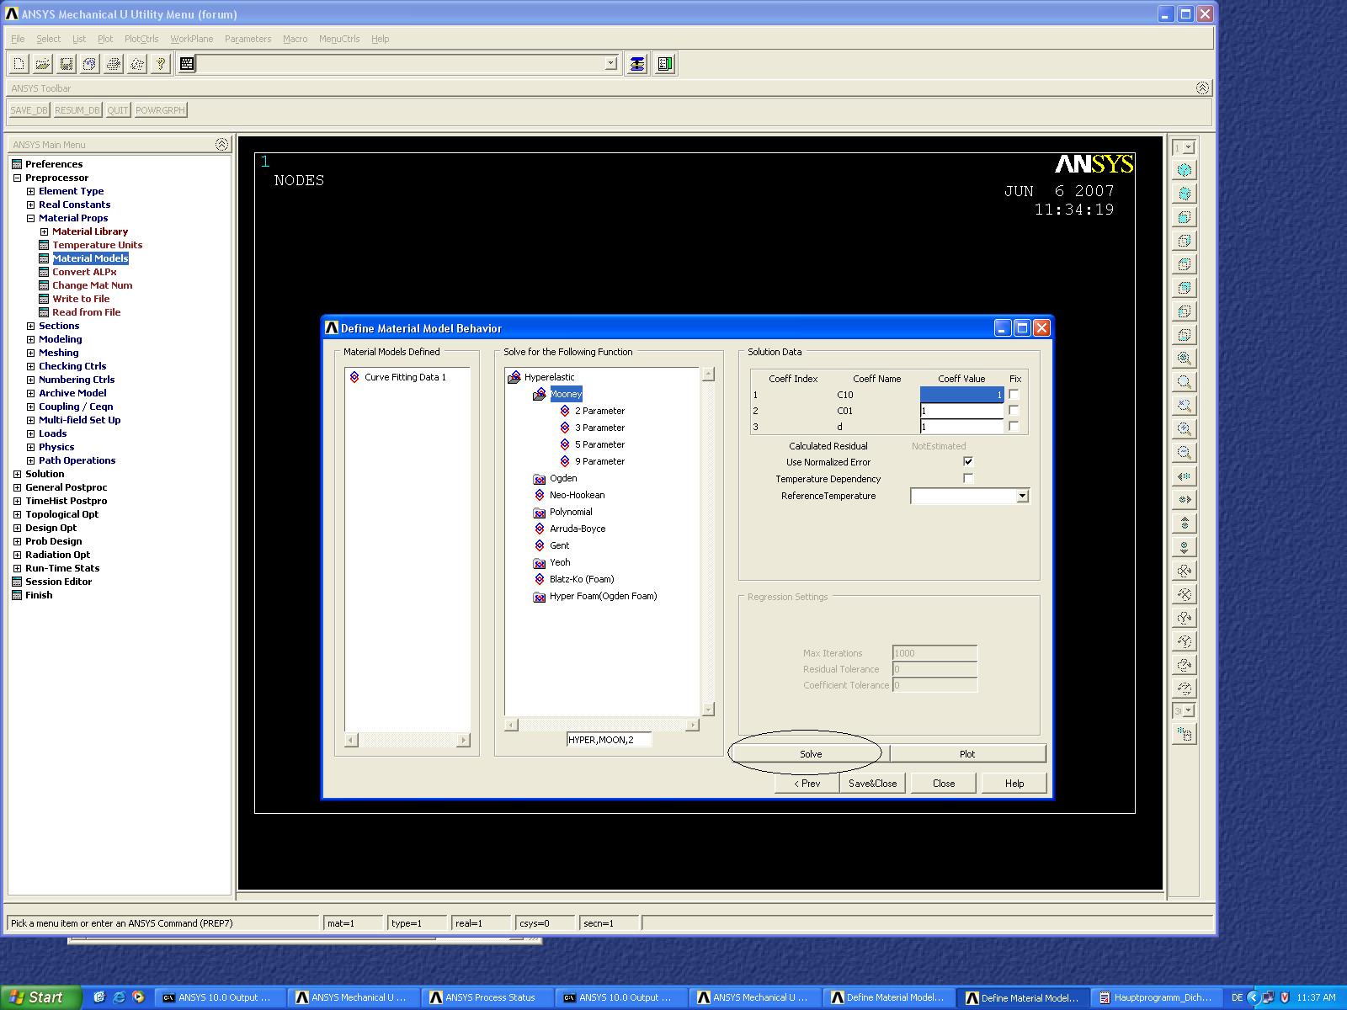Image resolution: width=1347 pixels, height=1010 pixels.
Task: Click the Plot button in dialog
Action: coord(967,754)
